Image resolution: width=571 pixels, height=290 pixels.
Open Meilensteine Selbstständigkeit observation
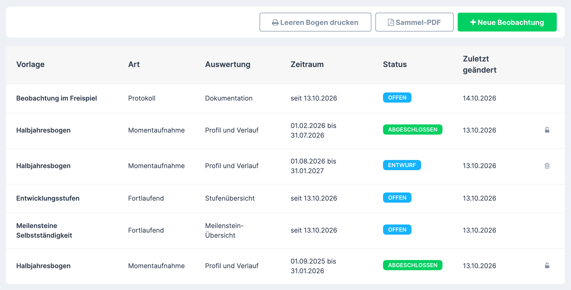[44, 230]
